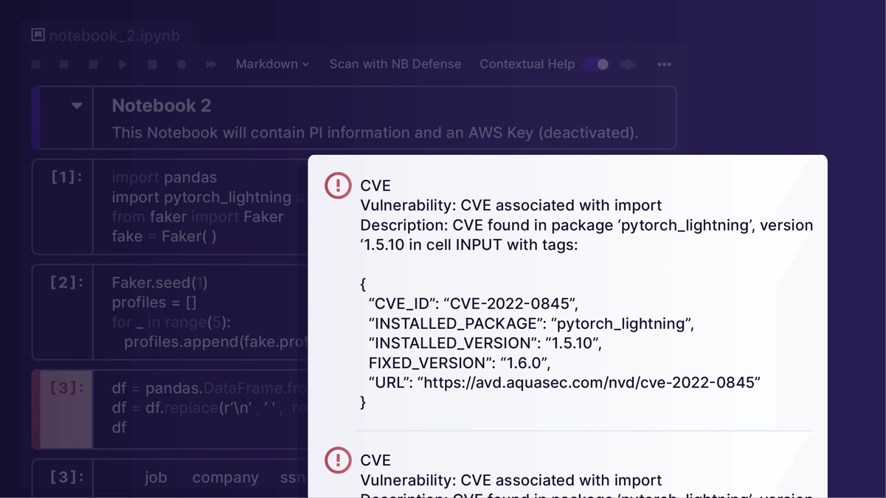
Task: Click the debugger bug icon
Action: click(628, 65)
